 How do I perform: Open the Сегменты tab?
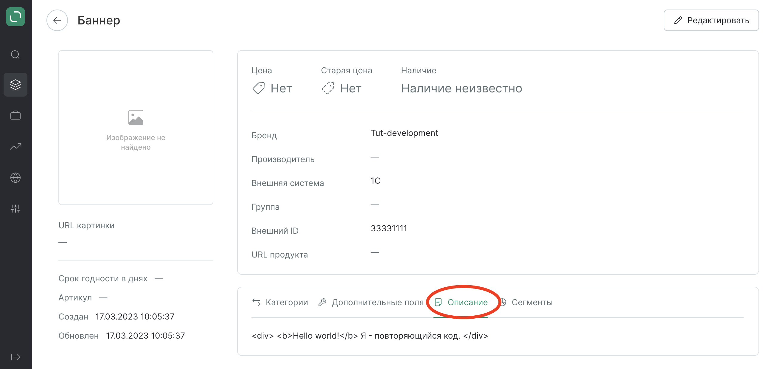526,303
